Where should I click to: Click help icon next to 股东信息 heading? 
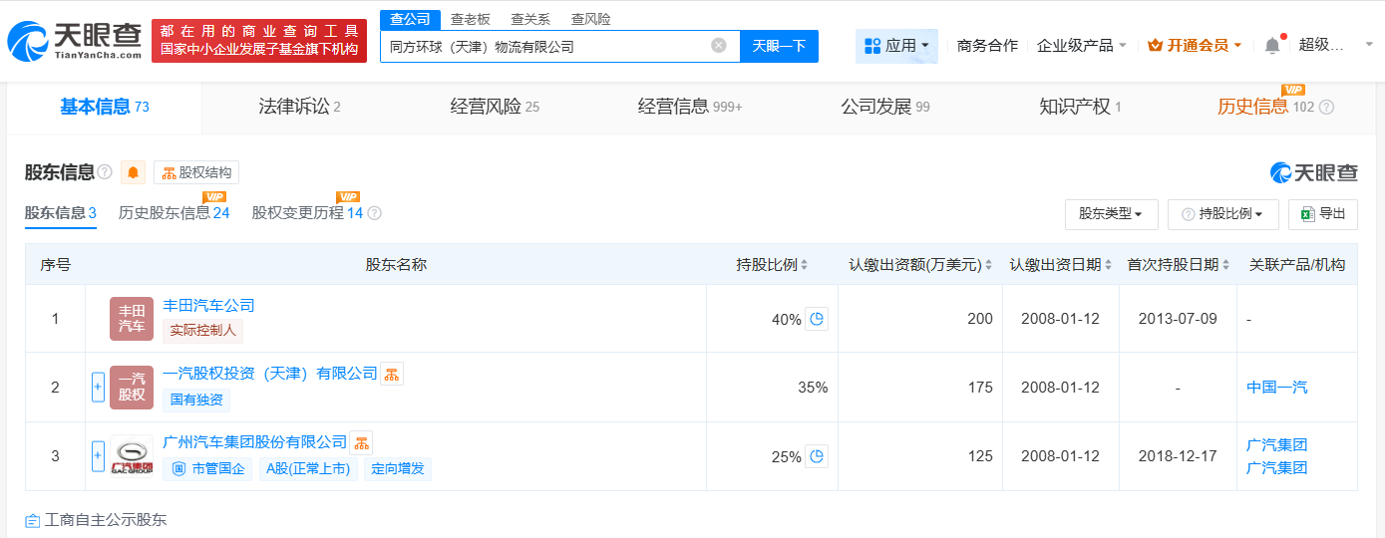104,173
